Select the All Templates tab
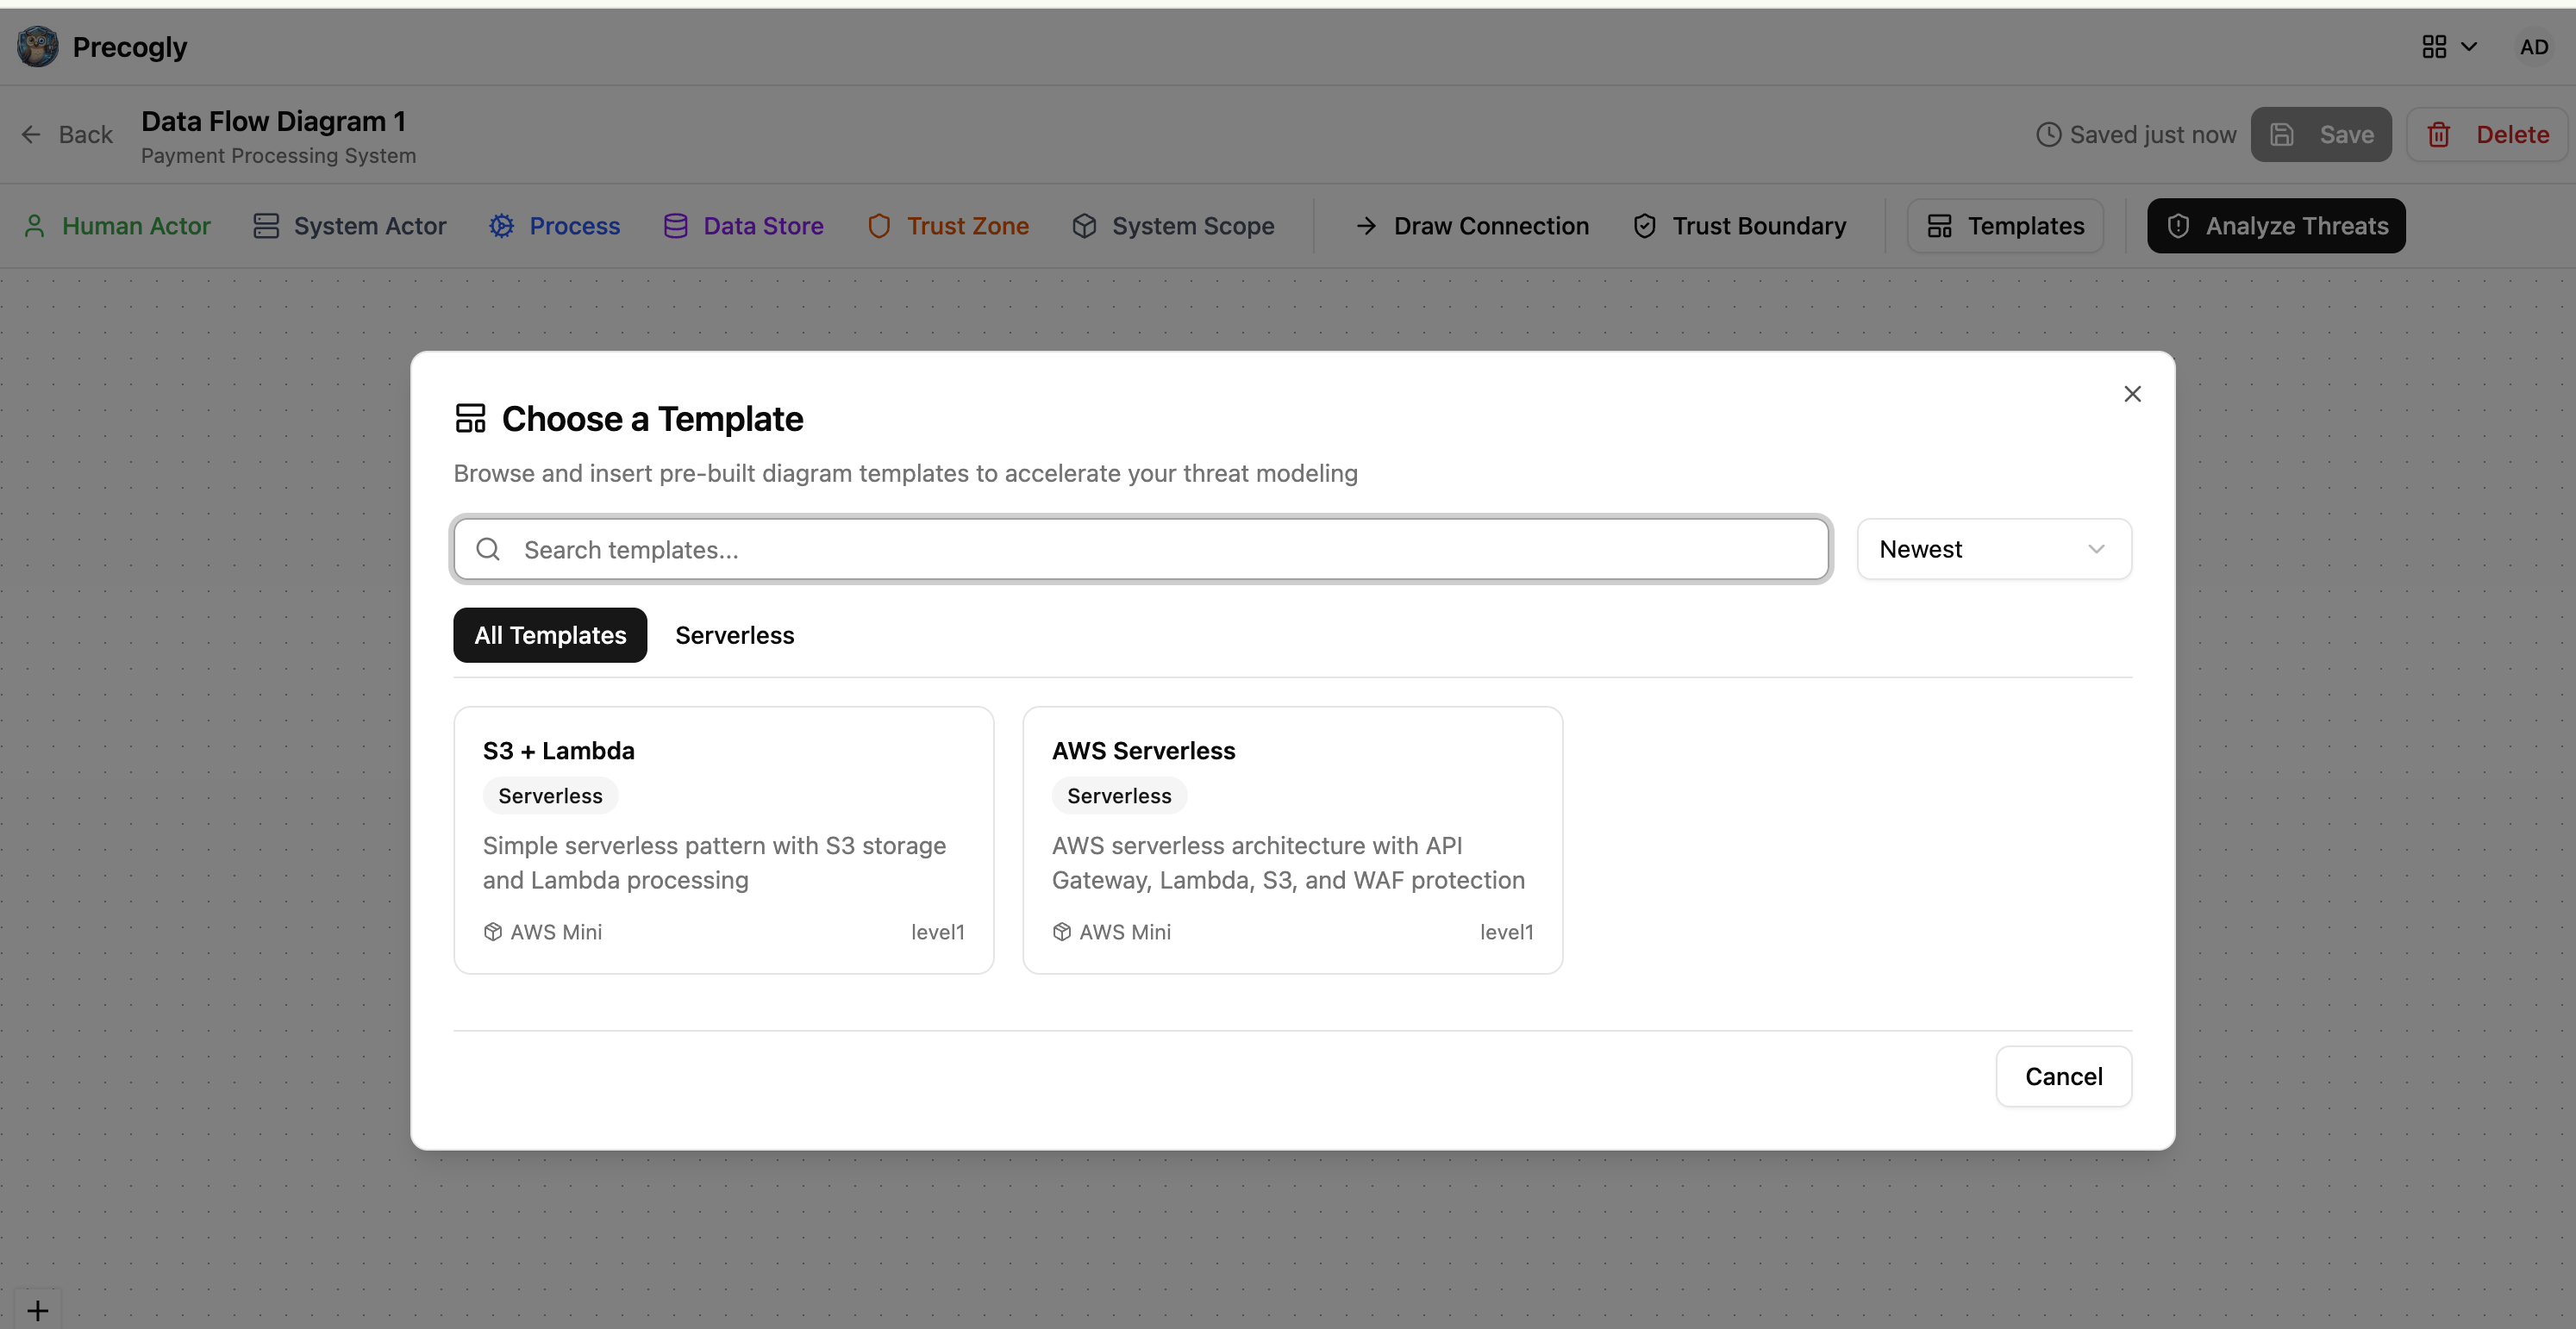This screenshot has width=2576, height=1329. coord(550,635)
